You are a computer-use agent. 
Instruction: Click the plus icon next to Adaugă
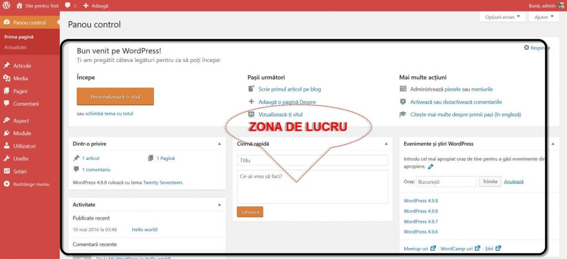pos(86,6)
